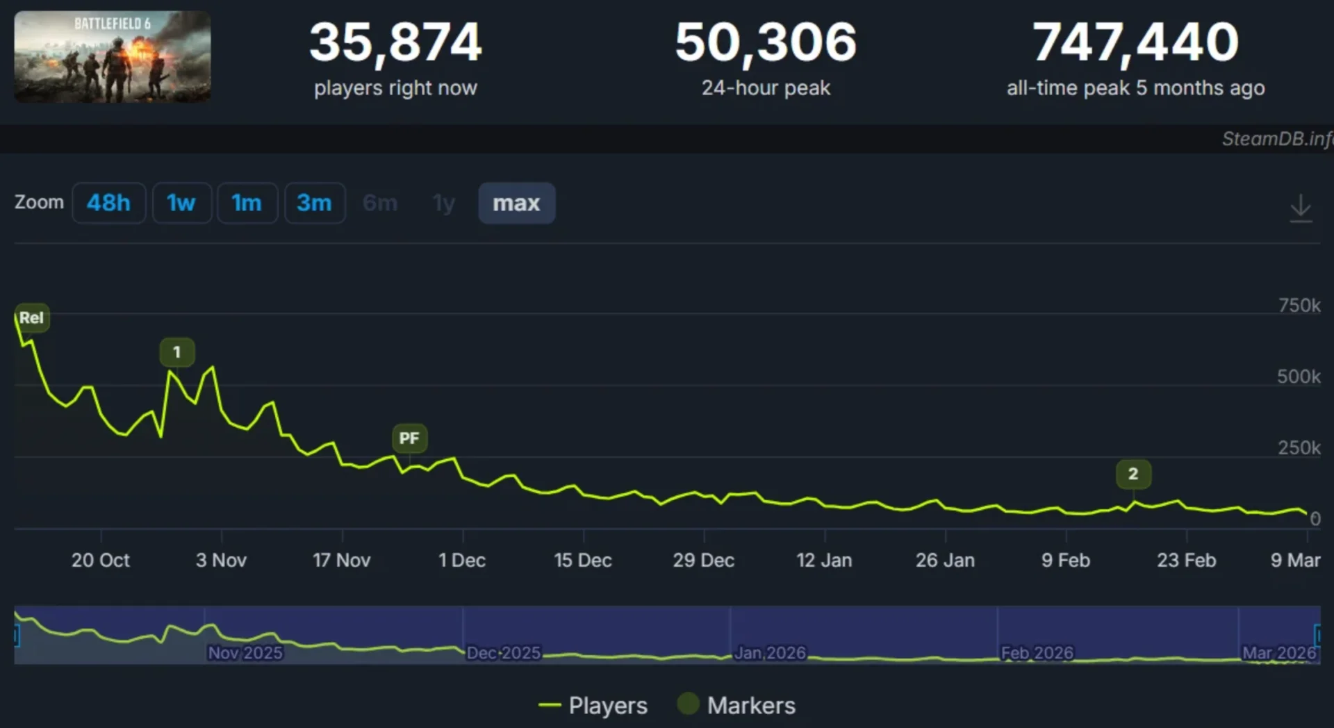The width and height of the screenshot is (1334, 728).
Task: Click the 500k y-axis label
Action: coord(1299,377)
